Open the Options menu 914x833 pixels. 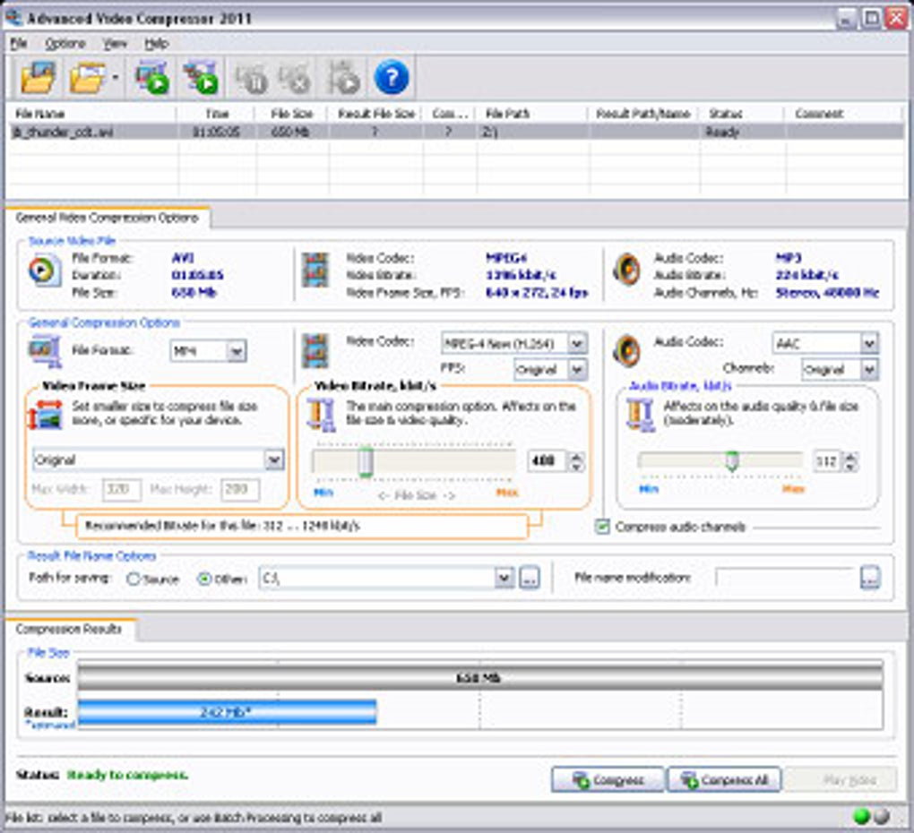pyautogui.click(x=65, y=43)
